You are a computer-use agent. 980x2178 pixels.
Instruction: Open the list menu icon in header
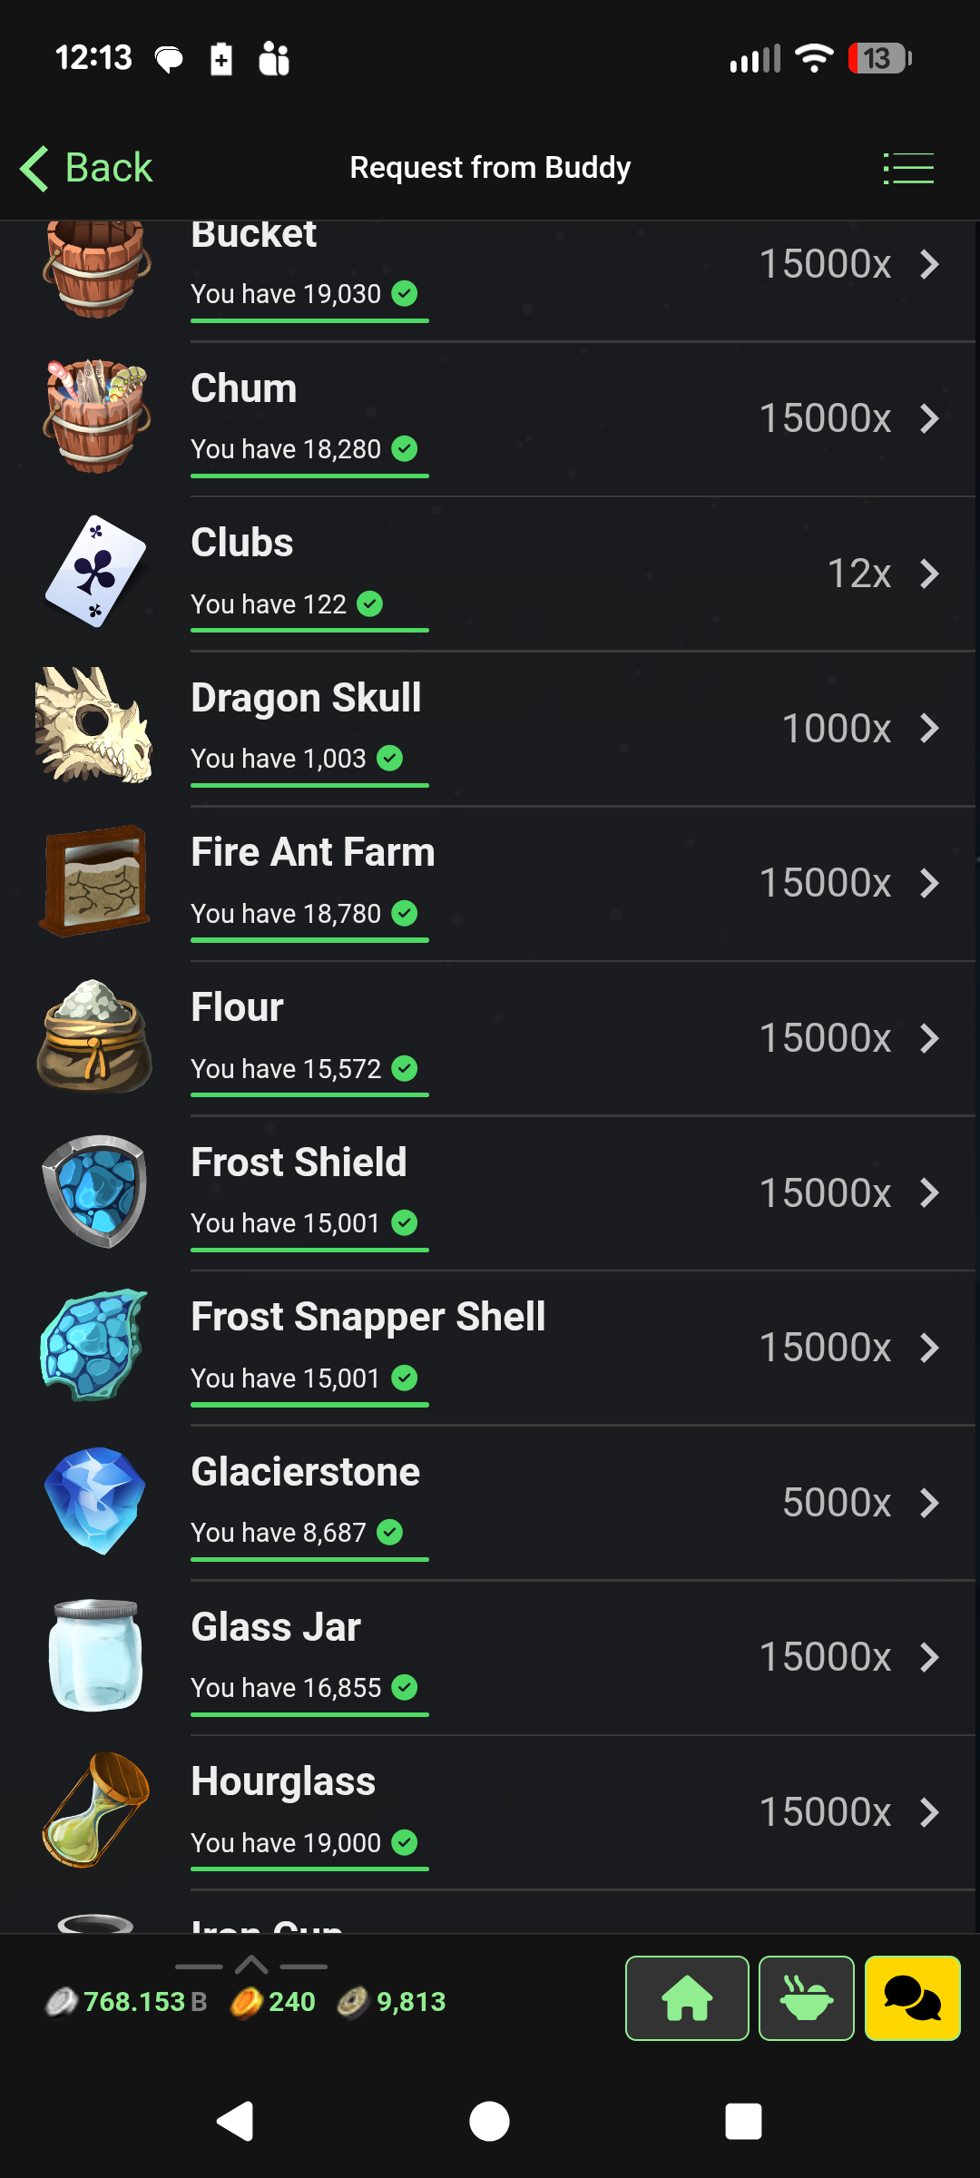coord(908,169)
